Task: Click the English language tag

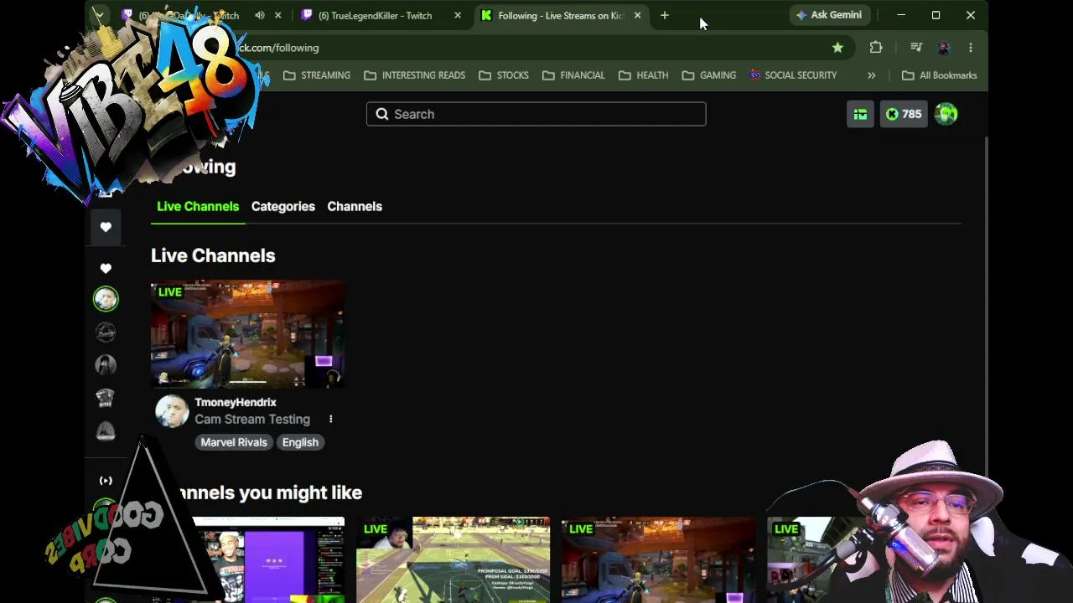Action: (300, 442)
